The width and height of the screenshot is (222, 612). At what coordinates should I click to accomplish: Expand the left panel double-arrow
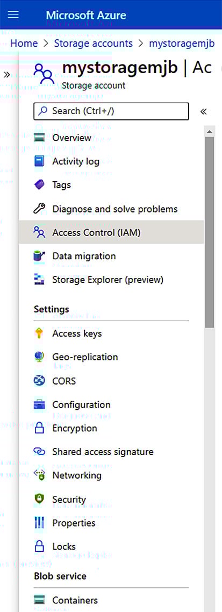[x=6, y=75]
